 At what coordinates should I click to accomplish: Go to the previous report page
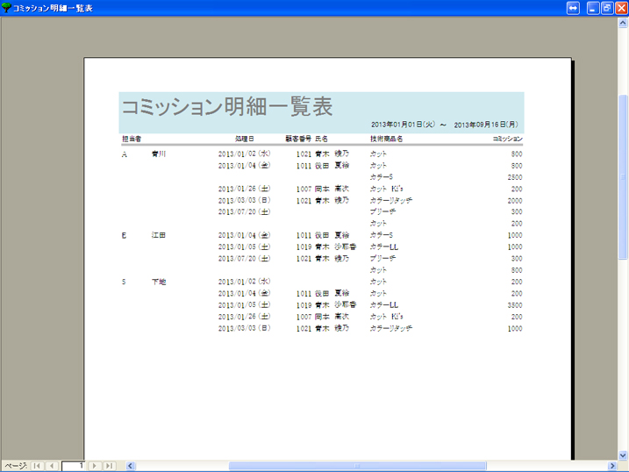pos(52,466)
